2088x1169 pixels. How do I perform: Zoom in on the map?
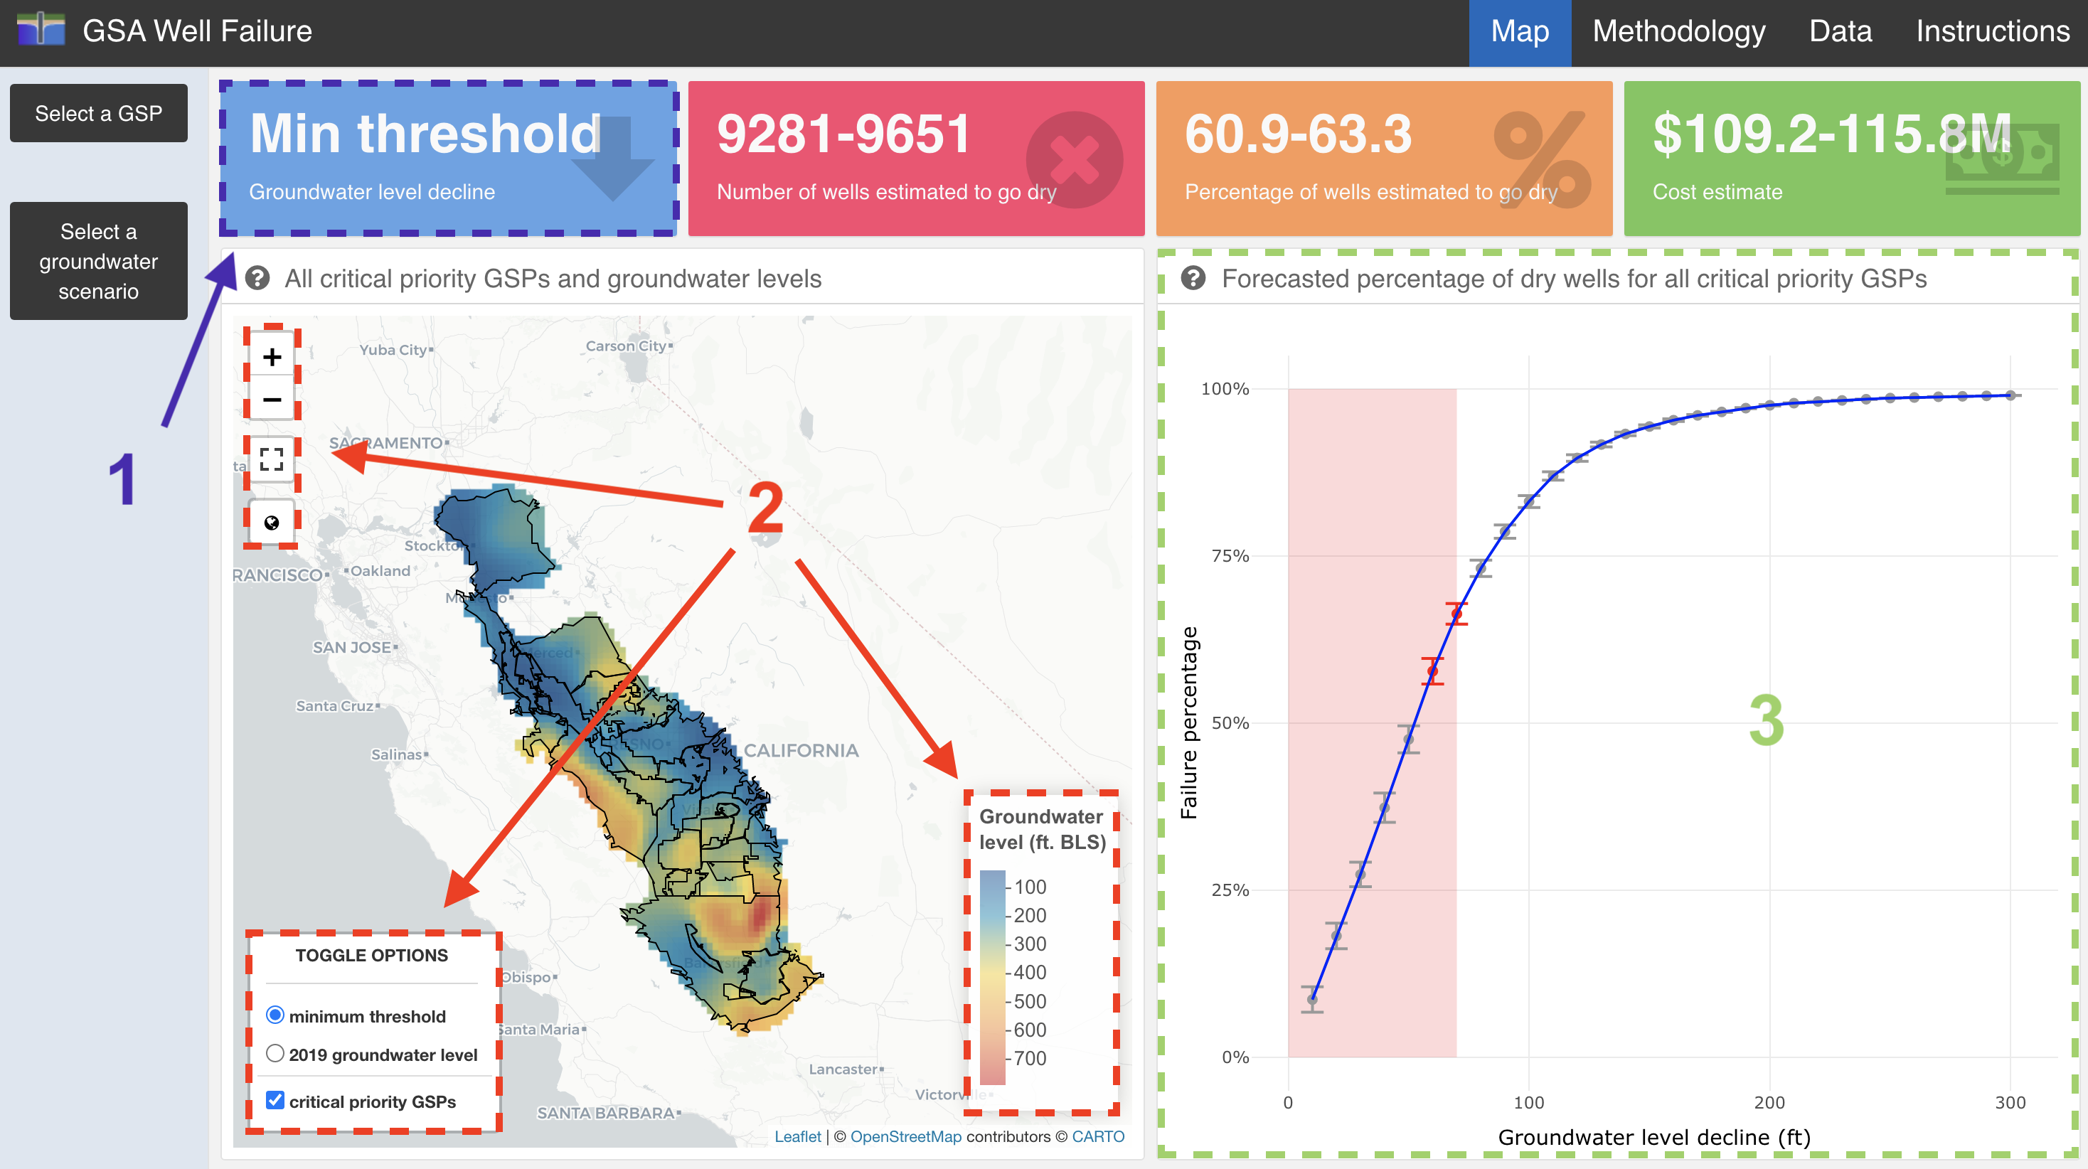point(272,357)
